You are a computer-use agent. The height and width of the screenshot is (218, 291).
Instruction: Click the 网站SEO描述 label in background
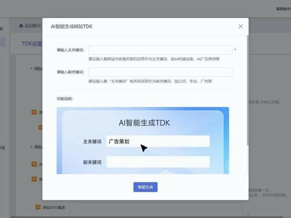[x=55, y=207]
